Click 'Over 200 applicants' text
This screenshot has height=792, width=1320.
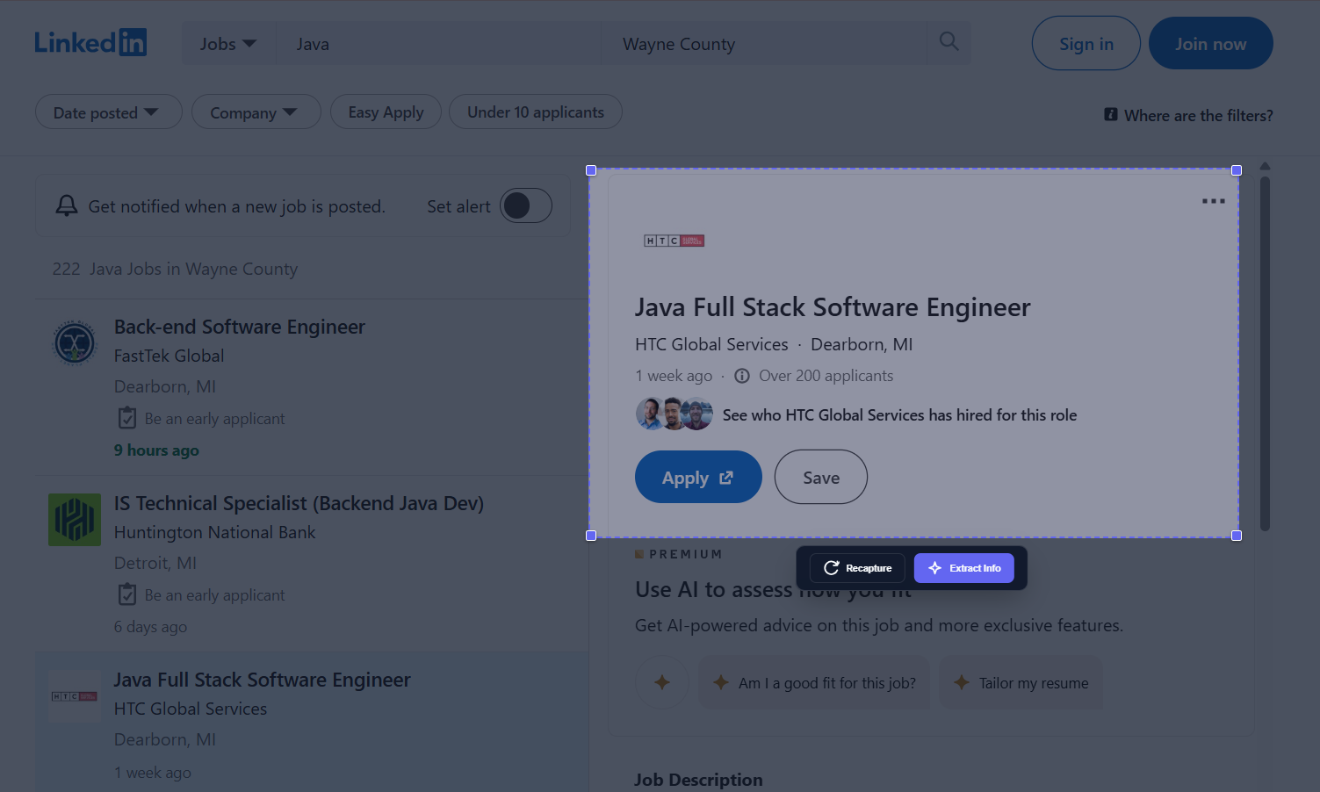coord(826,376)
